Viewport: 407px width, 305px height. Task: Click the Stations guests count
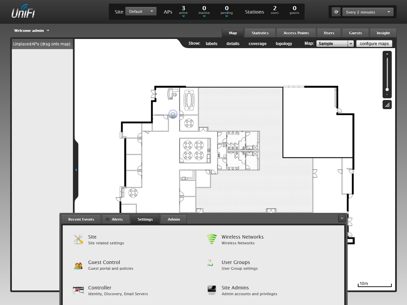[294, 10]
